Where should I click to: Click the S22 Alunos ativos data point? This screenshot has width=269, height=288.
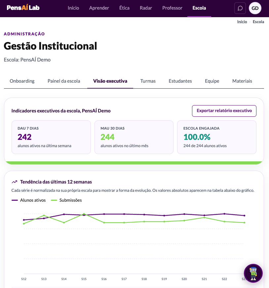click(224, 214)
